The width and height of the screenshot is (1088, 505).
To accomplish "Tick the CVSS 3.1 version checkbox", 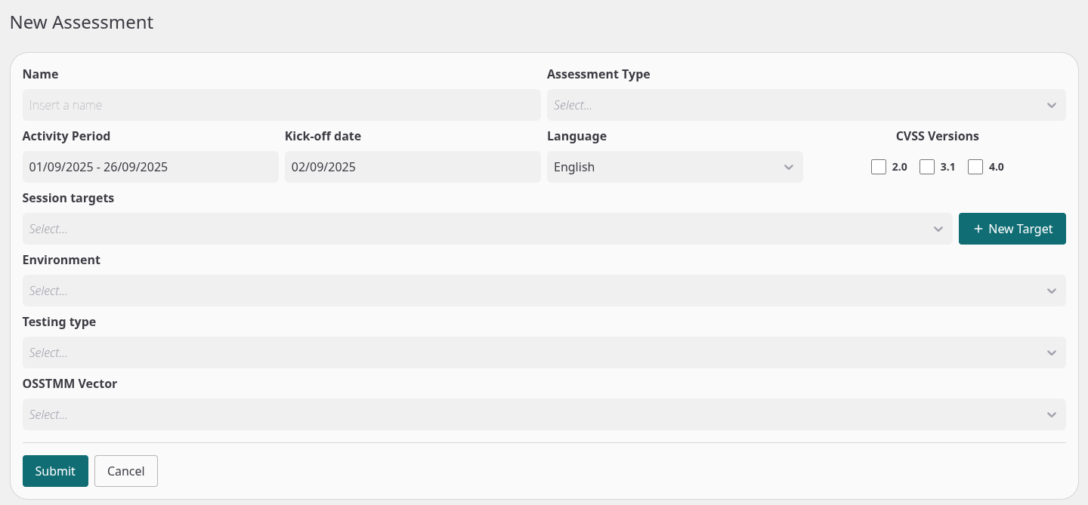I will tap(927, 167).
